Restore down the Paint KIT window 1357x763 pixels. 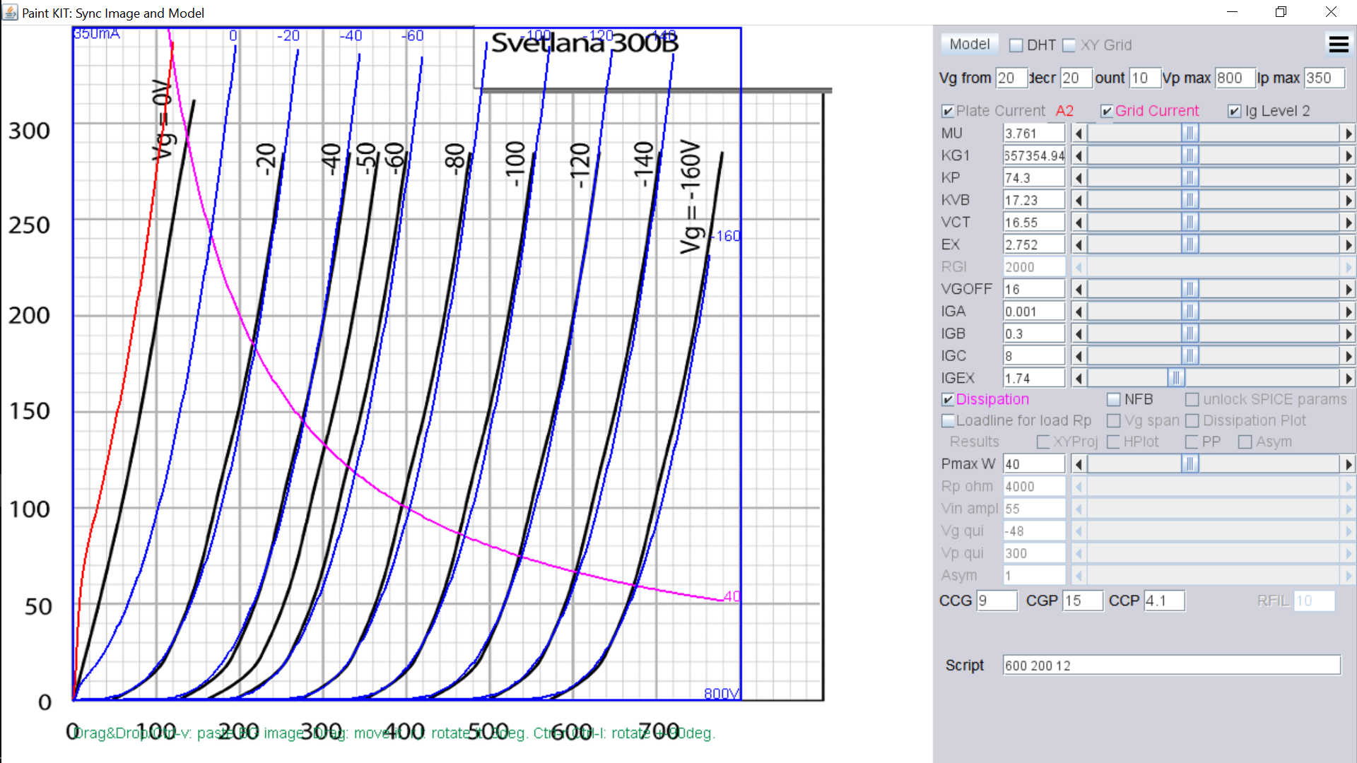click(1281, 12)
